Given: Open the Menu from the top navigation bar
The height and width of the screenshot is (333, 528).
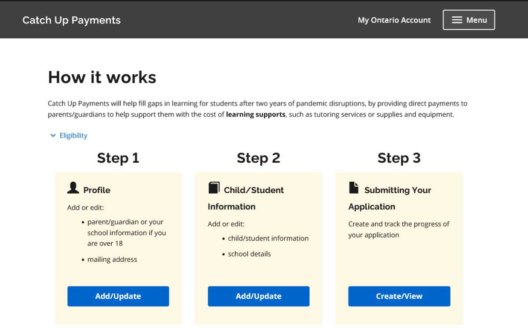Looking at the screenshot, I should pyautogui.click(x=469, y=19).
